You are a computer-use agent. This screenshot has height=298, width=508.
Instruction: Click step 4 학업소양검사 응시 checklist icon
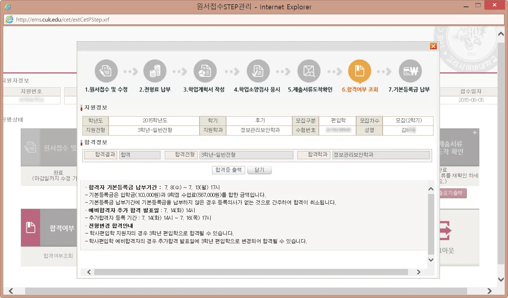258,71
